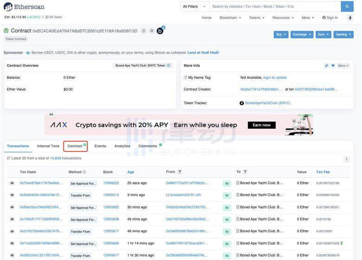Click the green leaf icon on txn fee 0.001529874528

(x=342, y=243)
